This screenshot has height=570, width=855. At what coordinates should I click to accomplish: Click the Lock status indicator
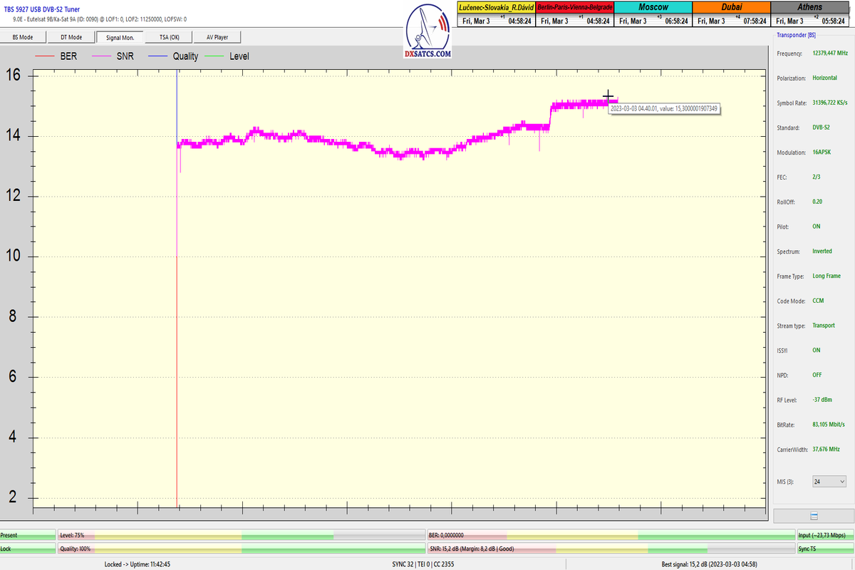(27, 549)
